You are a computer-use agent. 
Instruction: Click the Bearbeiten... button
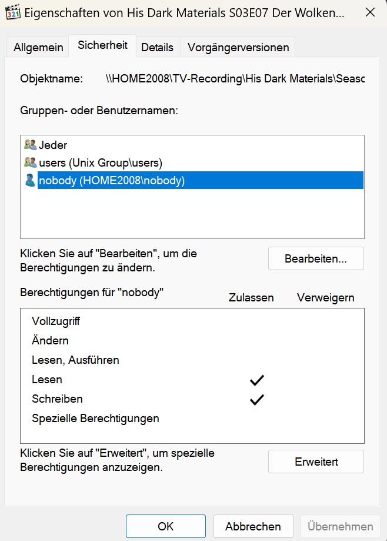(316, 258)
